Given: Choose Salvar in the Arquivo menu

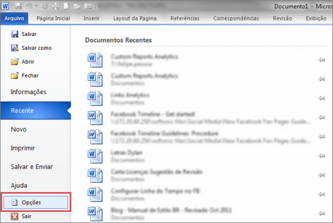Looking at the screenshot, I should (x=35, y=34).
